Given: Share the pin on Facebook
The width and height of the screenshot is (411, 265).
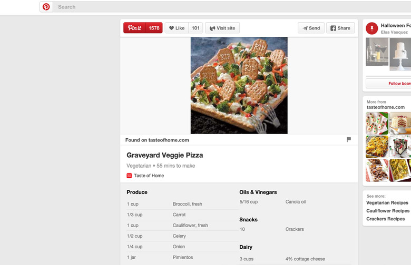Looking at the screenshot, I should coord(340,28).
